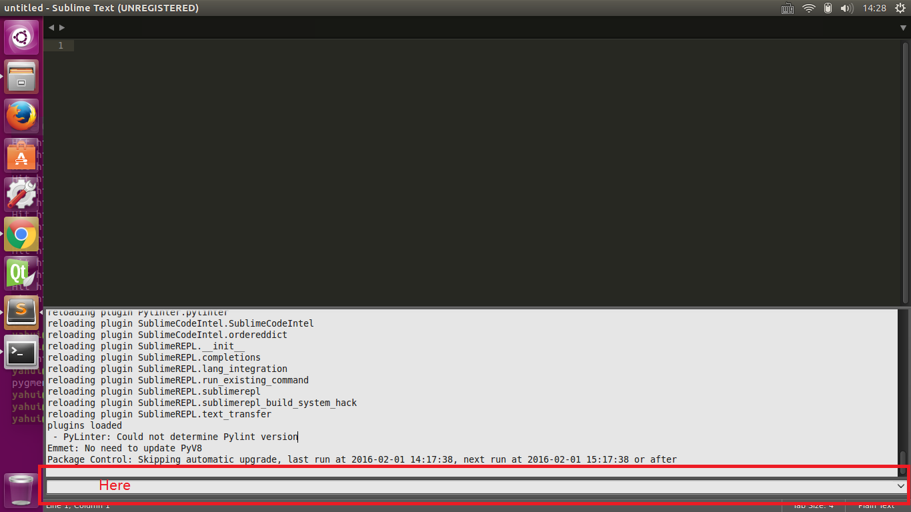Expand the console input history dropdown
The height and width of the screenshot is (512, 911).
[901, 487]
